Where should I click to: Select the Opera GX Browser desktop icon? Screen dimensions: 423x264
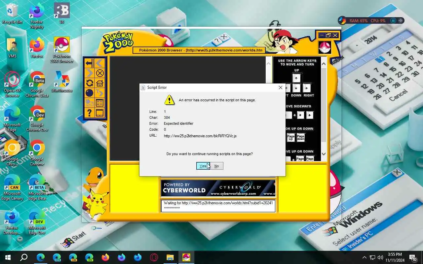click(12, 84)
